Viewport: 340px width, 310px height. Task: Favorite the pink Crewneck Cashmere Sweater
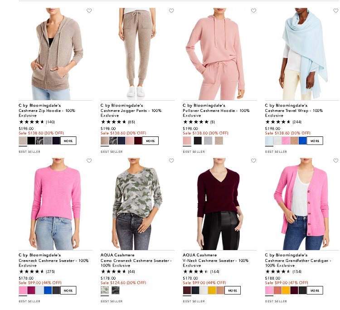point(89,160)
